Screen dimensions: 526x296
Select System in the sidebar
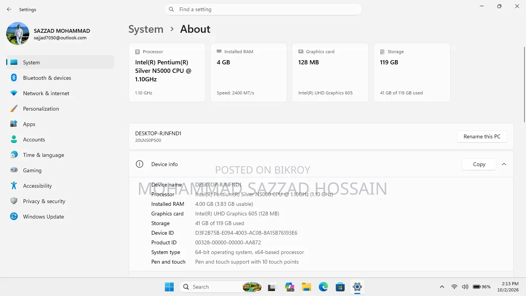60,62
